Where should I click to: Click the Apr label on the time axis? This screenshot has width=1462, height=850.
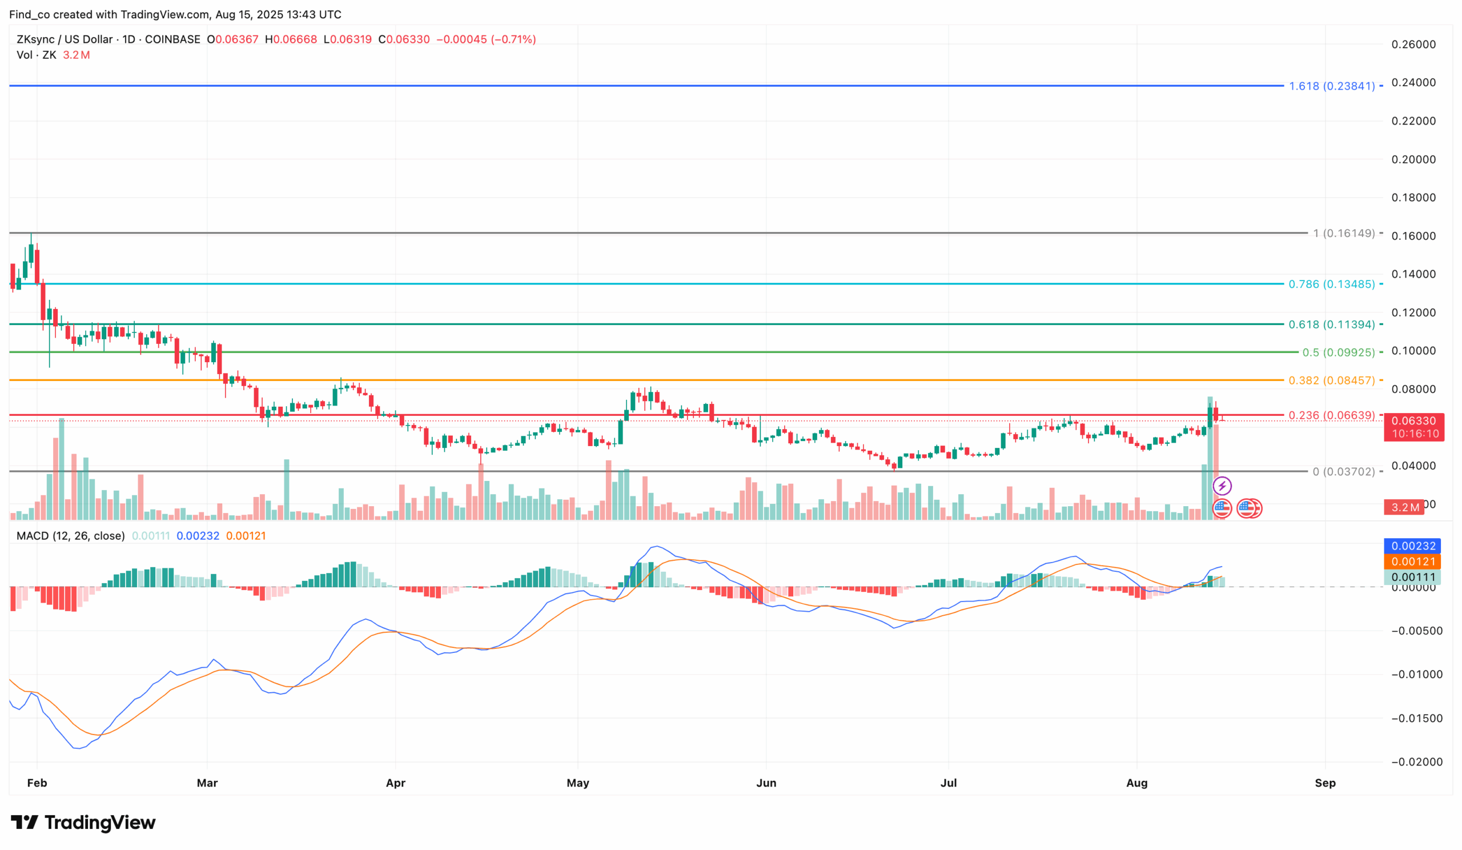[396, 783]
